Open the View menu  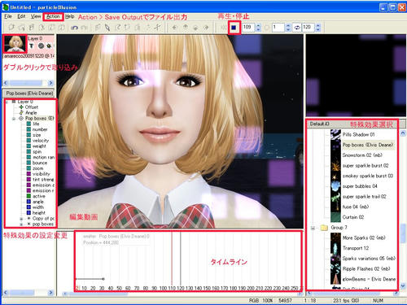(x=36, y=16)
